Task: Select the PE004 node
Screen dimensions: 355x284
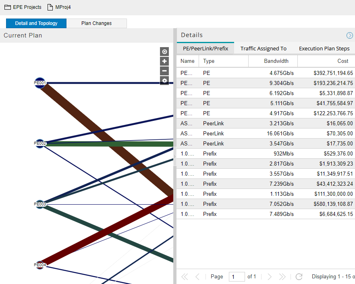Action: pyautogui.click(x=40, y=265)
